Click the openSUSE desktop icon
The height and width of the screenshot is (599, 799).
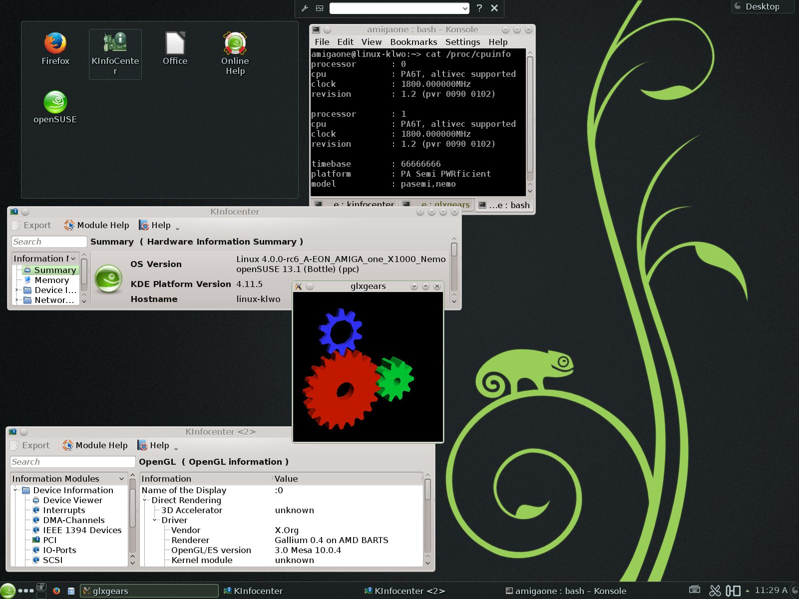55,103
